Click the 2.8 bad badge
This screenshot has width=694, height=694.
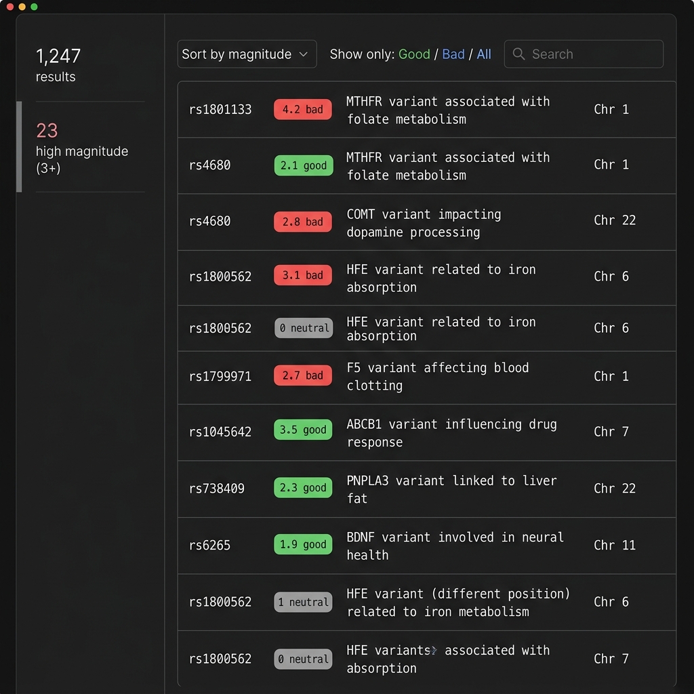[303, 222]
